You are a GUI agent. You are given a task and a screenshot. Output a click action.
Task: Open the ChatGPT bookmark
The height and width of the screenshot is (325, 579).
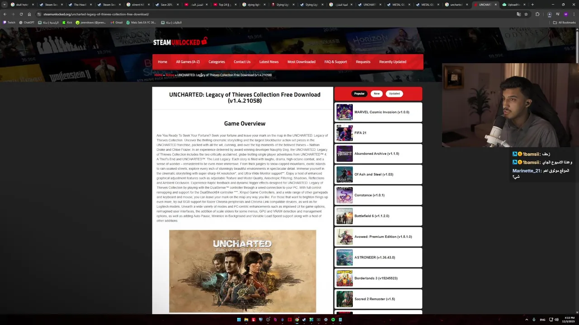27,23
